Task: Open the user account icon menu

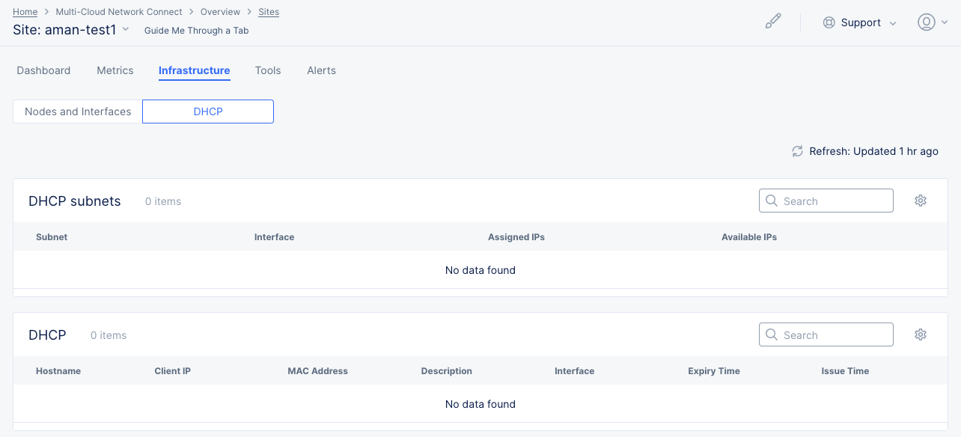Action: pos(926,22)
